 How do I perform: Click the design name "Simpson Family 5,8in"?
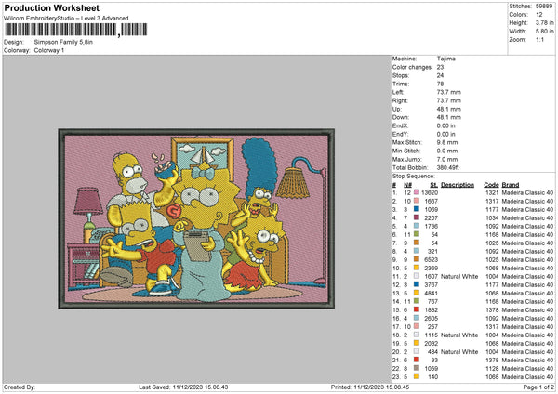point(63,42)
